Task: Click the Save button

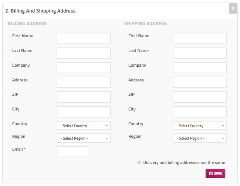Action: point(215,173)
